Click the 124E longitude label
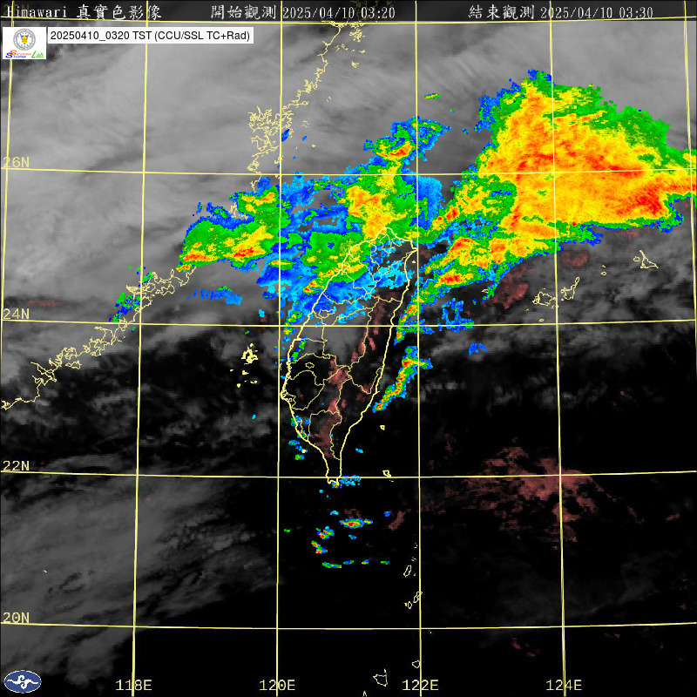697x697 pixels. (x=565, y=685)
